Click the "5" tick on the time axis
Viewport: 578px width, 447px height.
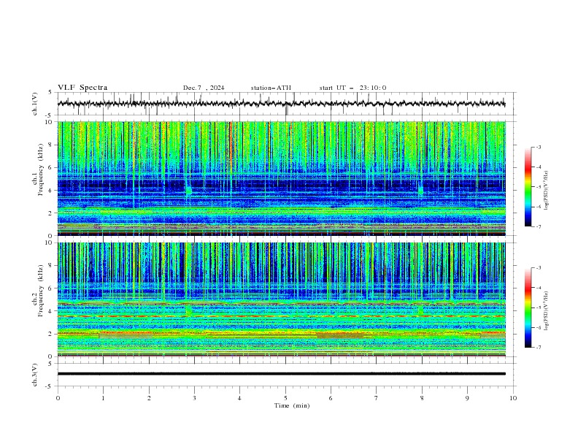pos(285,398)
